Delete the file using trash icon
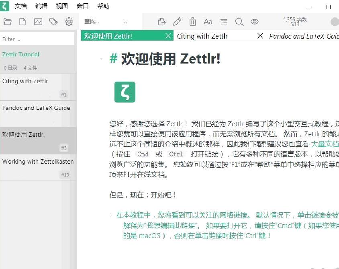This screenshot has height=269, width=339. (192, 22)
